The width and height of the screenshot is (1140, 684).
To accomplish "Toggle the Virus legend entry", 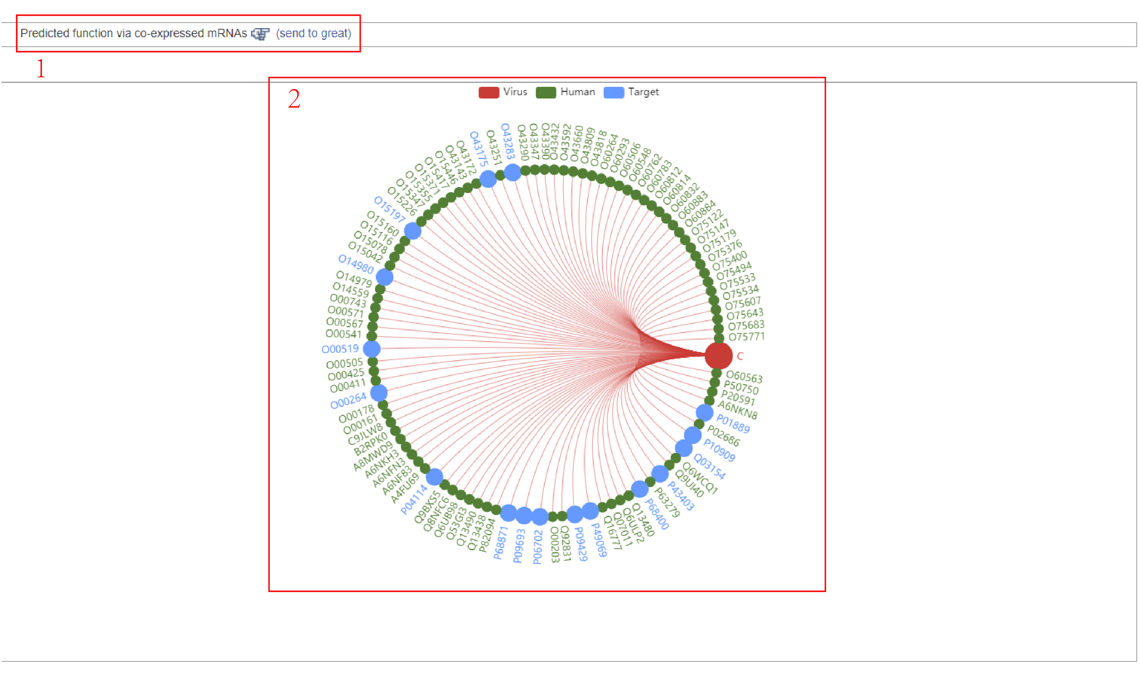I will click(514, 92).
